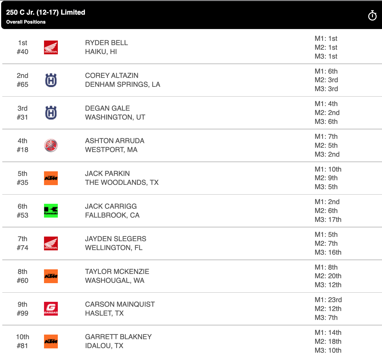Click Taylor McKenzie's M2: 20th result

328,276
